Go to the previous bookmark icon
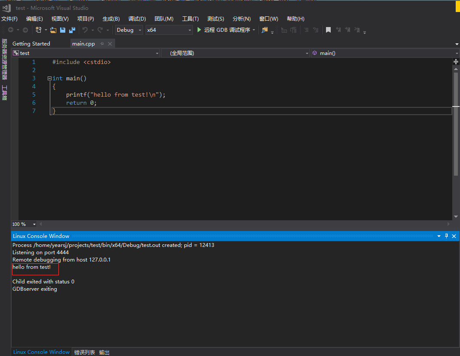The height and width of the screenshot is (356, 460). [338, 30]
